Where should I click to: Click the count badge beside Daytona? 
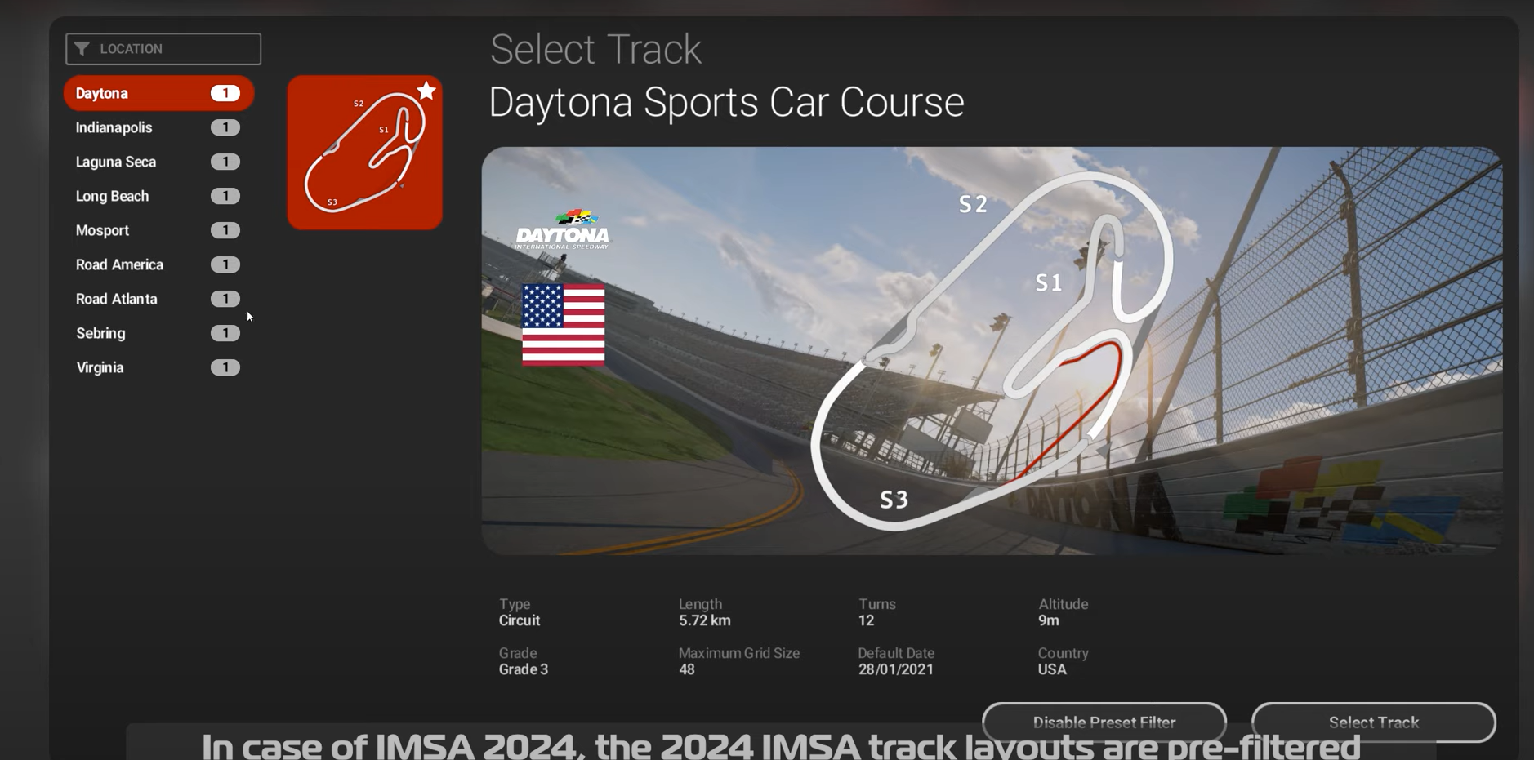click(x=225, y=93)
